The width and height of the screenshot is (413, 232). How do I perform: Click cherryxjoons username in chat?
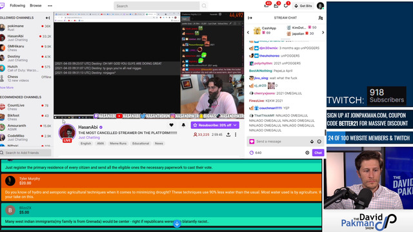[265, 93]
